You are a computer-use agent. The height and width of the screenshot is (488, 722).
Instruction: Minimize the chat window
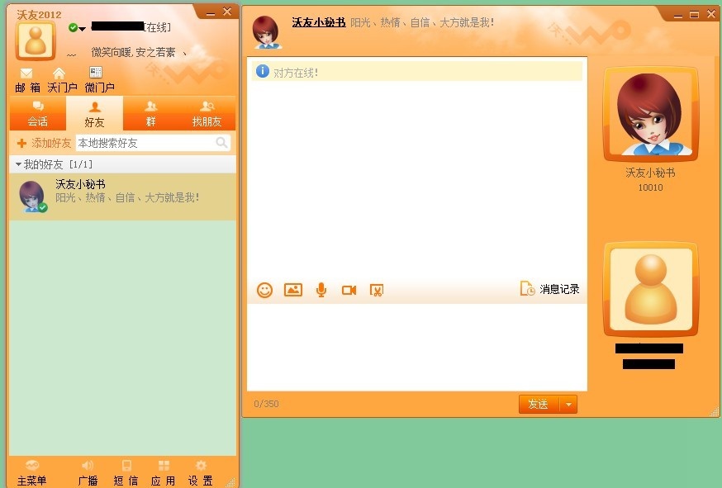[677, 16]
